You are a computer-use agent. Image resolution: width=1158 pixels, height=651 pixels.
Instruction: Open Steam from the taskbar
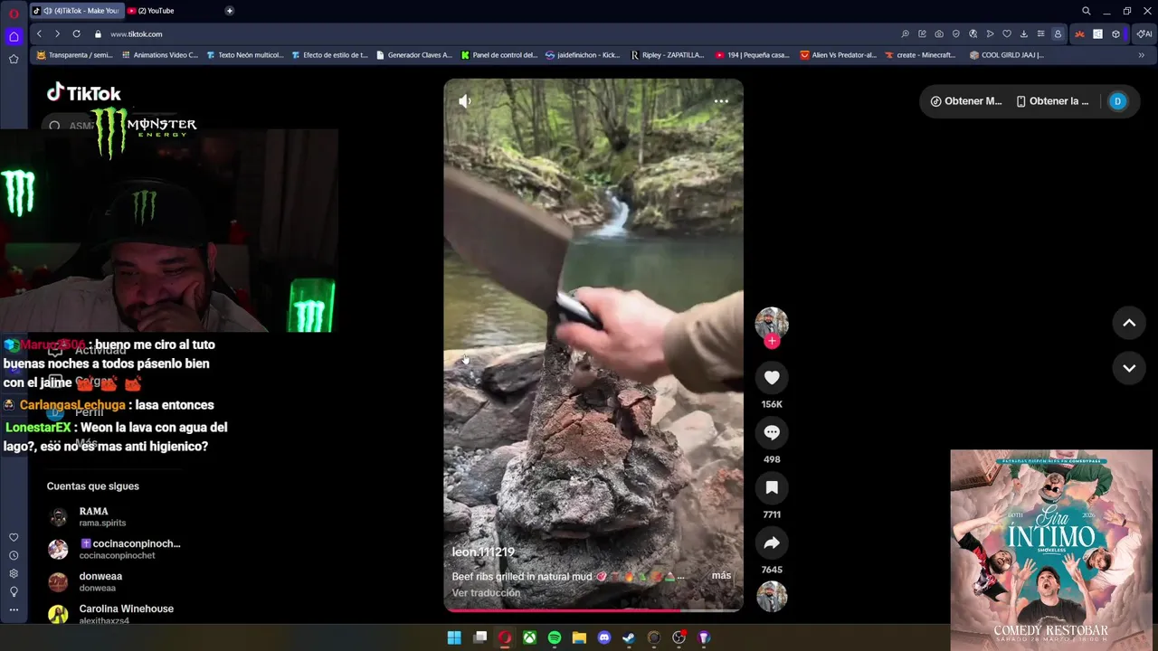(x=629, y=637)
